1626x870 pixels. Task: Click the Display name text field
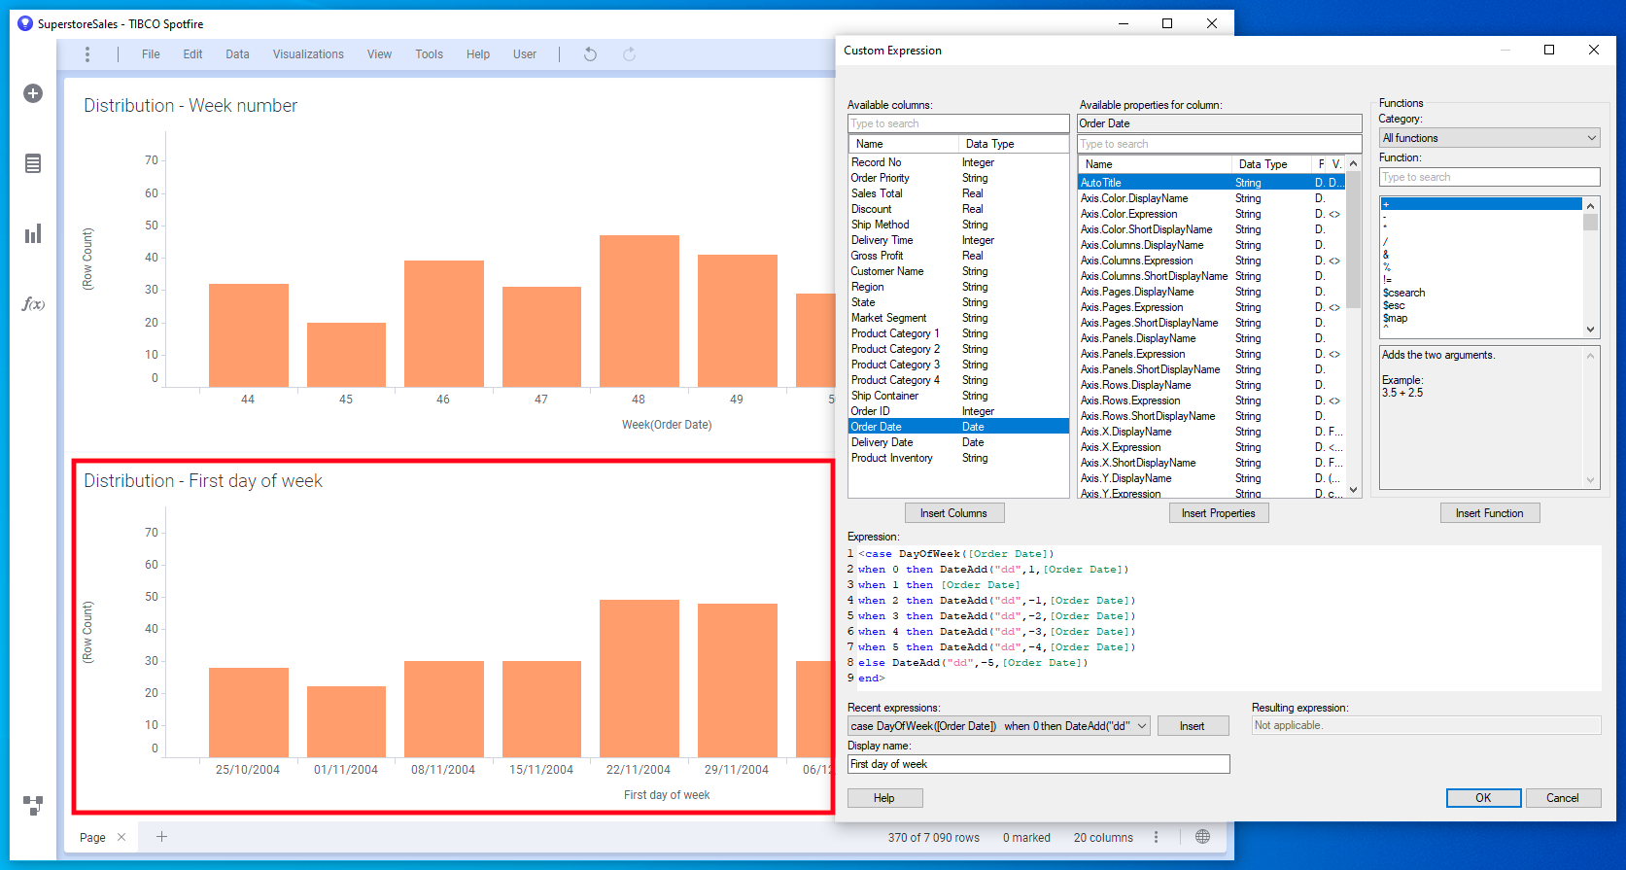point(1038,764)
